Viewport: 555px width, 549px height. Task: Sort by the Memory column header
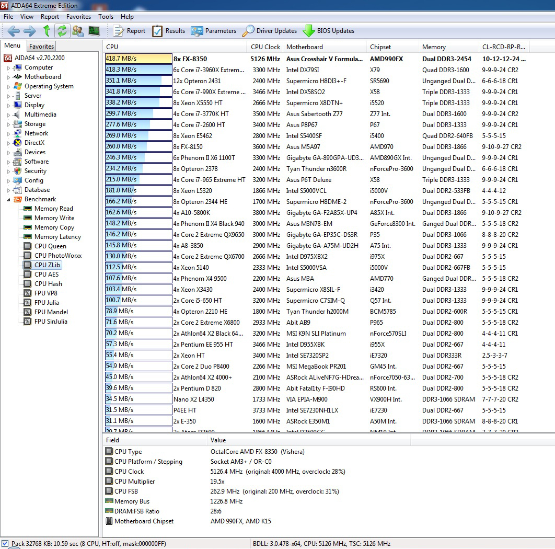[x=448, y=47]
